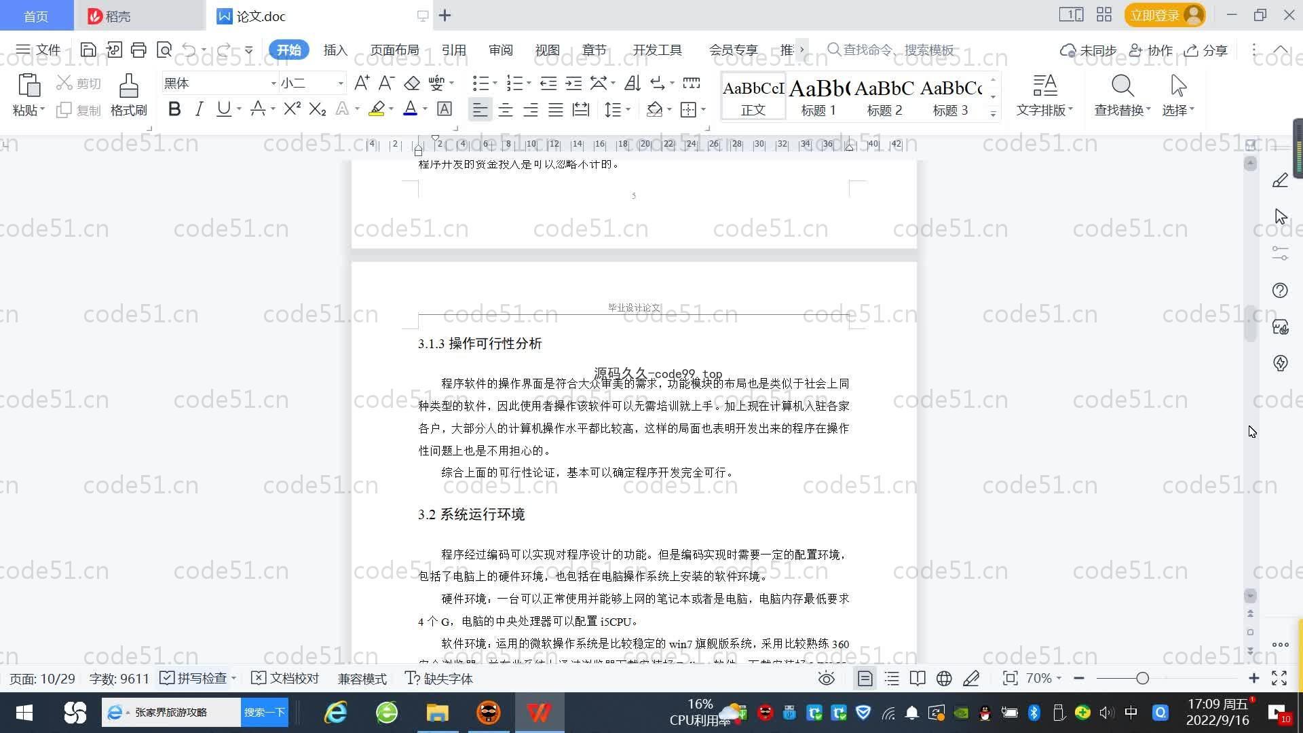Click the 搜索一下 button in taskbar
Image resolution: width=1303 pixels, height=733 pixels.
click(265, 712)
